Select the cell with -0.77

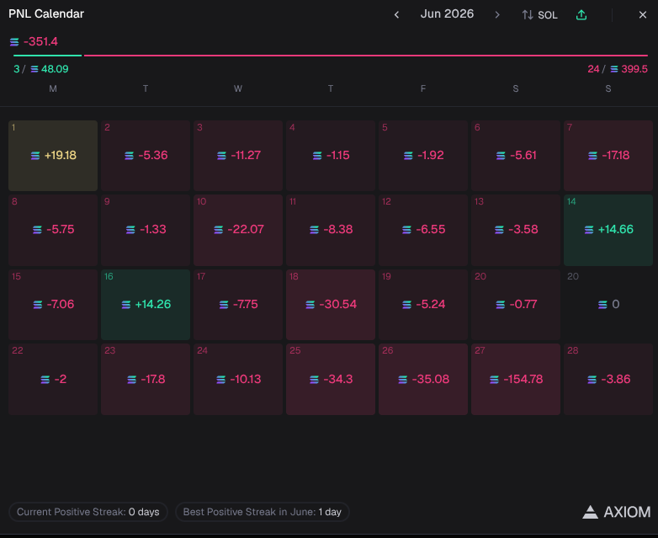point(516,305)
